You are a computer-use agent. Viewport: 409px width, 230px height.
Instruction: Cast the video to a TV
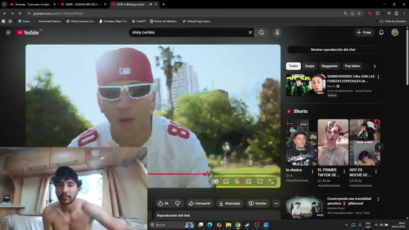click(260, 181)
